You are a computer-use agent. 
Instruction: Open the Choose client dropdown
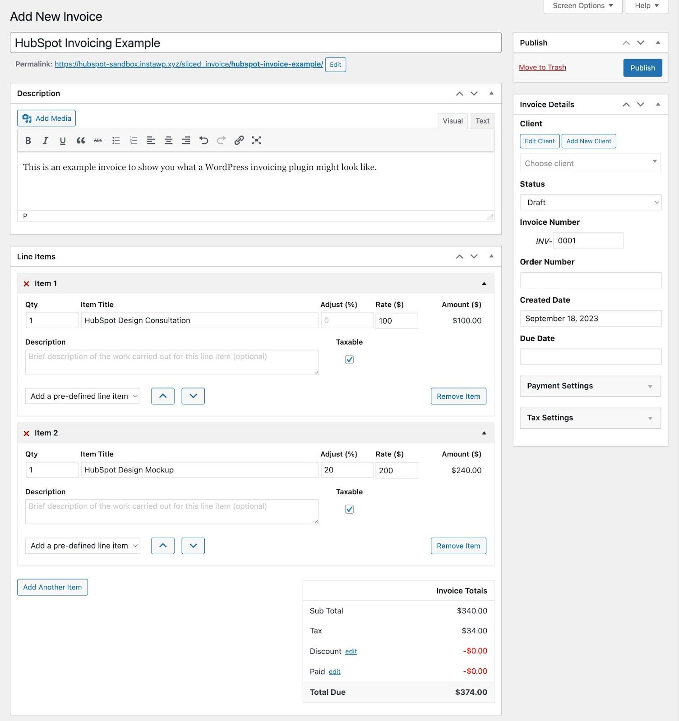click(591, 163)
